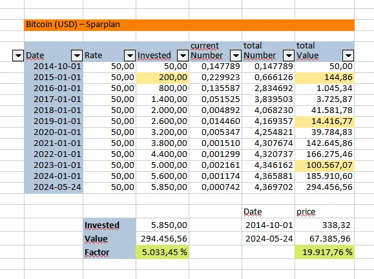Select the bold 'Invested' summary label
This screenshot has height=279, width=374.
pos(109,225)
